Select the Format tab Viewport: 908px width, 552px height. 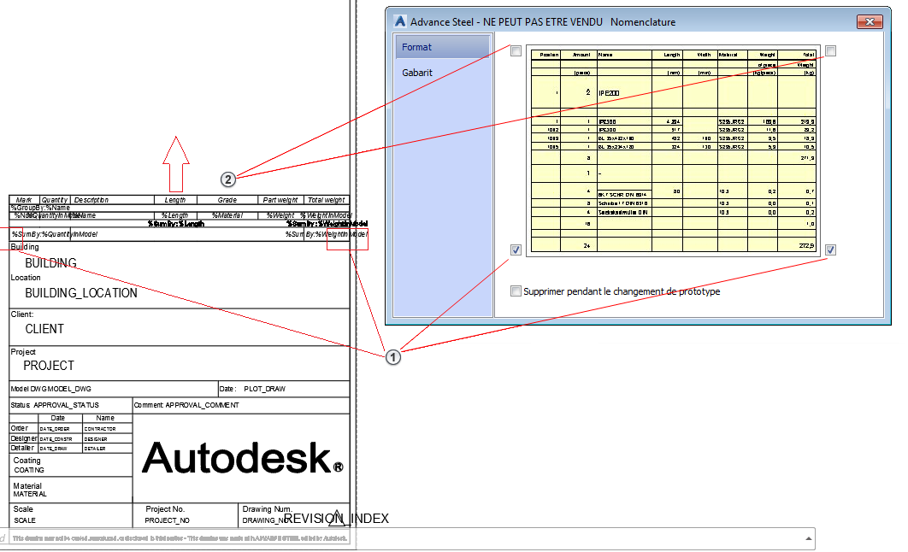[x=443, y=47]
